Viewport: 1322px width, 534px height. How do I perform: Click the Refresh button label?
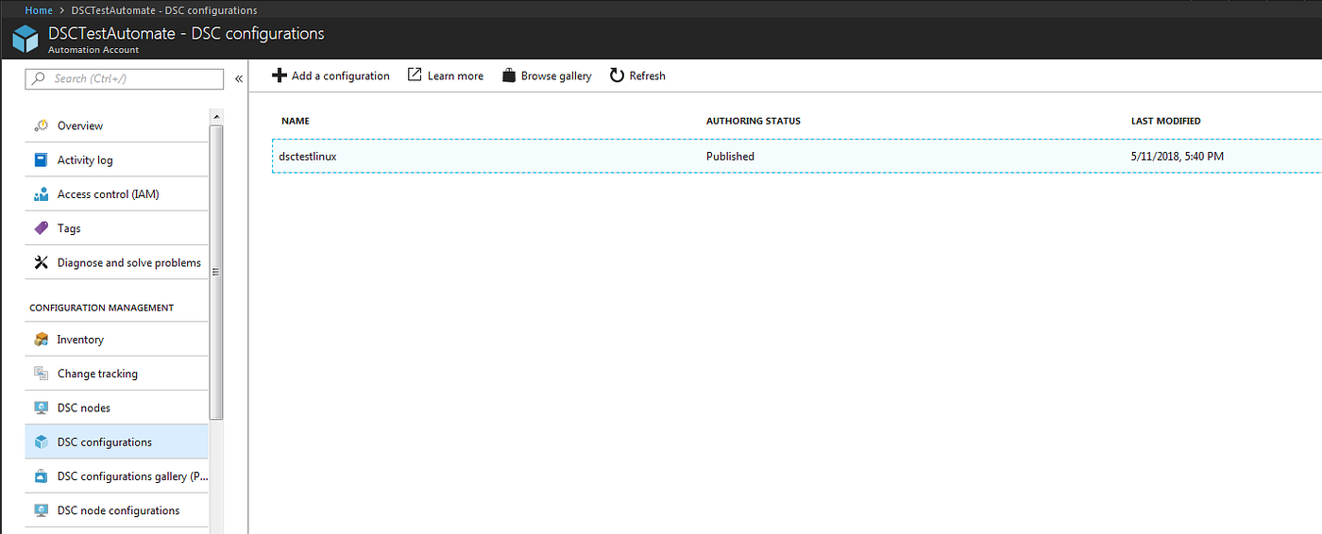tap(647, 75)
